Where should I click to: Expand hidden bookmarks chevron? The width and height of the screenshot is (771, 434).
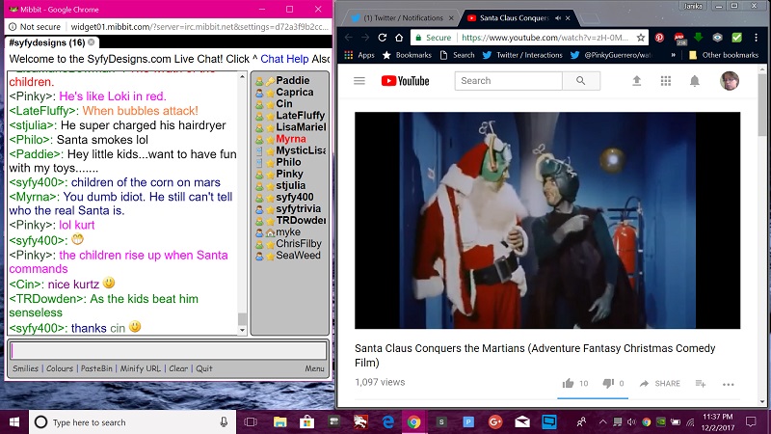[x=673, y=55]
